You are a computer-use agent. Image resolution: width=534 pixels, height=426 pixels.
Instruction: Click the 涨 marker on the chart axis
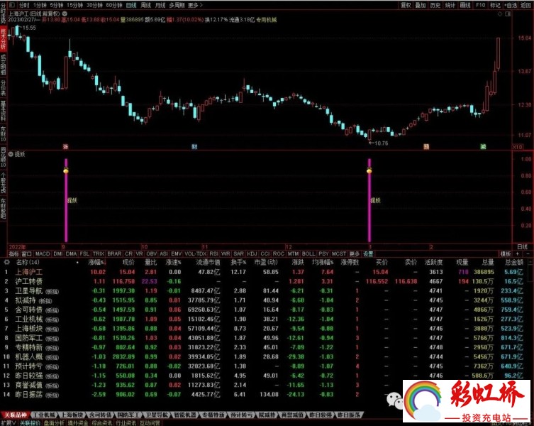point(66,147)
